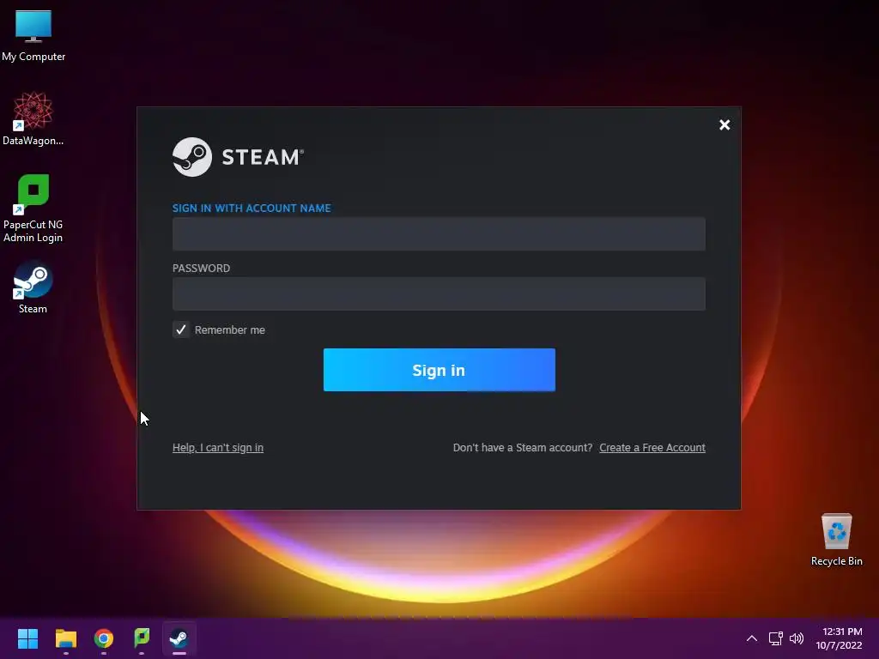This screenshot has width=879, height=659.
Task: Open PaperCut app in the taskbar
Action: (x=142, y=638)
